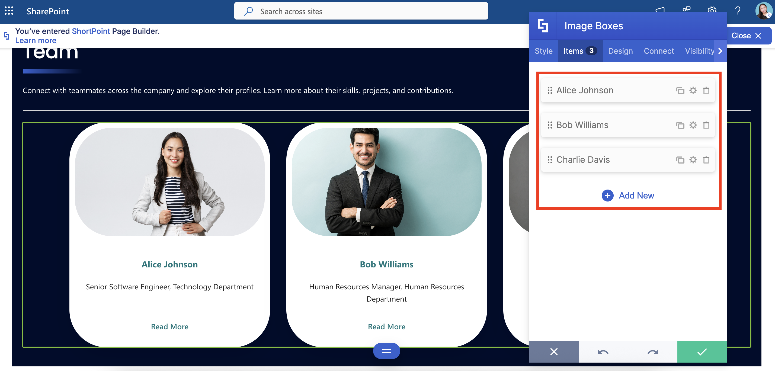Delete the Charlie Davis item
This screenshot has height=371, width=775.
(x=706, y=159)
